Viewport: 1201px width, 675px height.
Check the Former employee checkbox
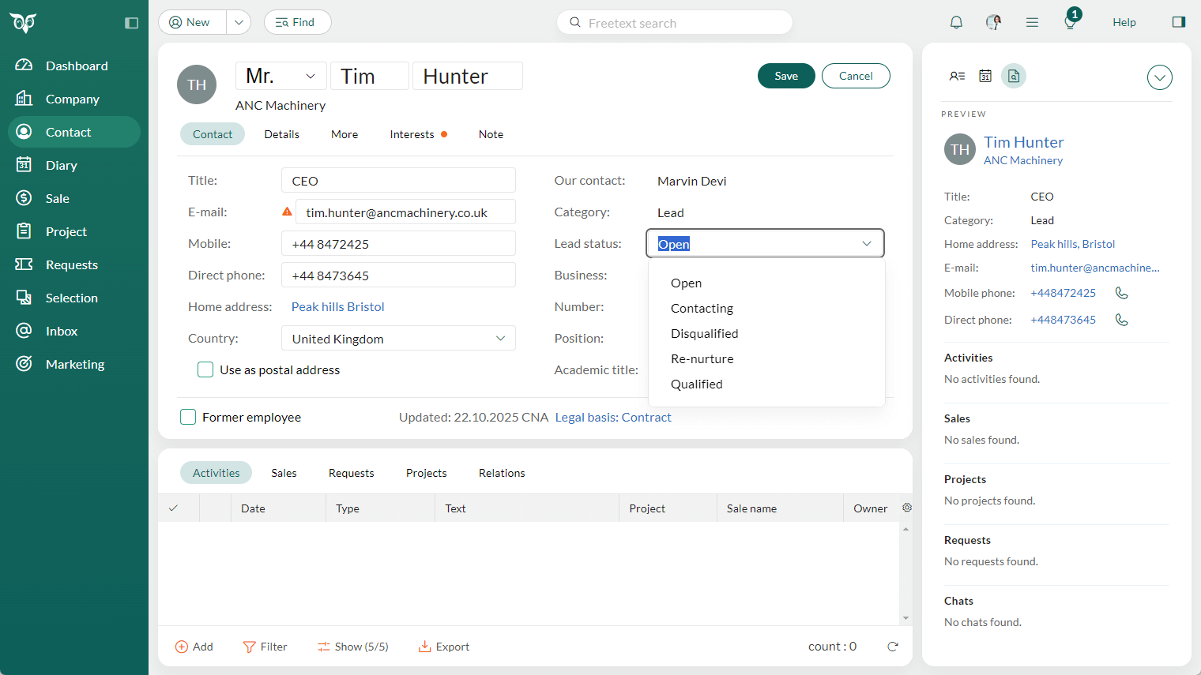point(188,417)
